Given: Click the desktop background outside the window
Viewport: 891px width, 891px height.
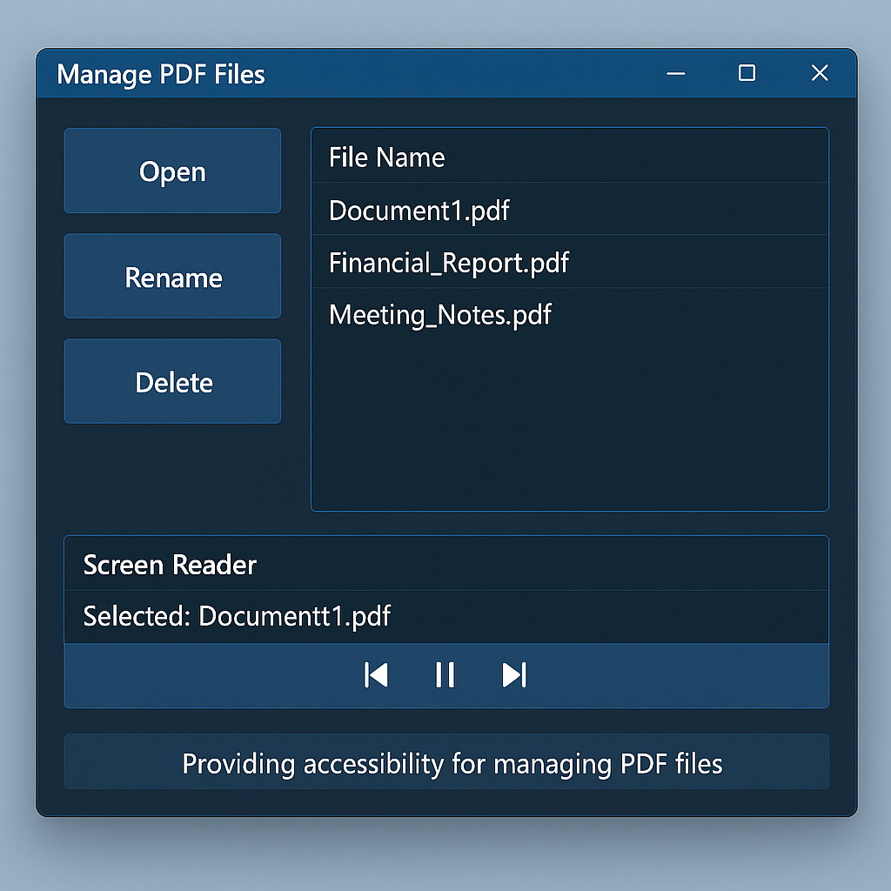Looking at the screenshot, I should 445,857.
